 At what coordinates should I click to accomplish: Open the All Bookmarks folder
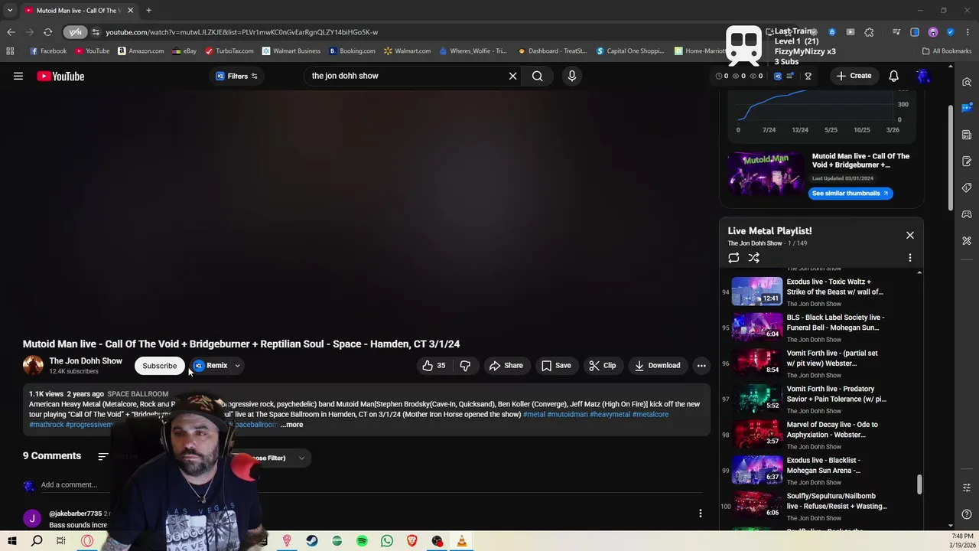pos(947,51)
